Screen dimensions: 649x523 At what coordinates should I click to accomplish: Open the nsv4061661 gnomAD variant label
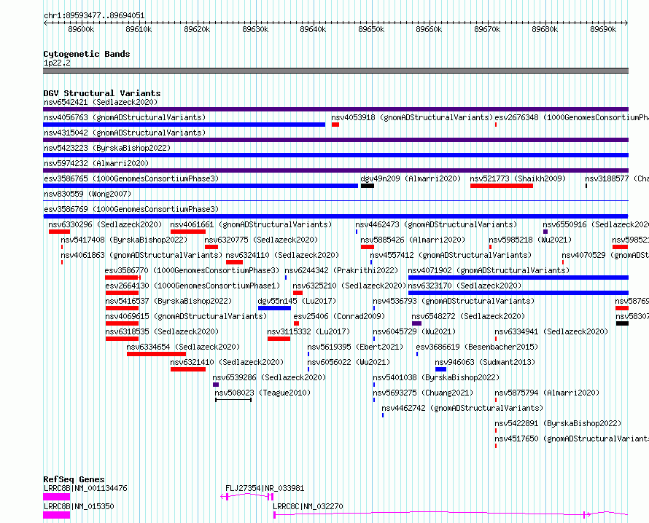point(252,224)
